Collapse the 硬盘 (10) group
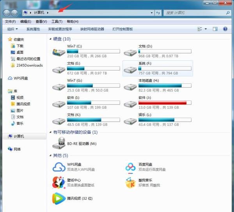Screen dimensions: 234x212 pos(50,39)
